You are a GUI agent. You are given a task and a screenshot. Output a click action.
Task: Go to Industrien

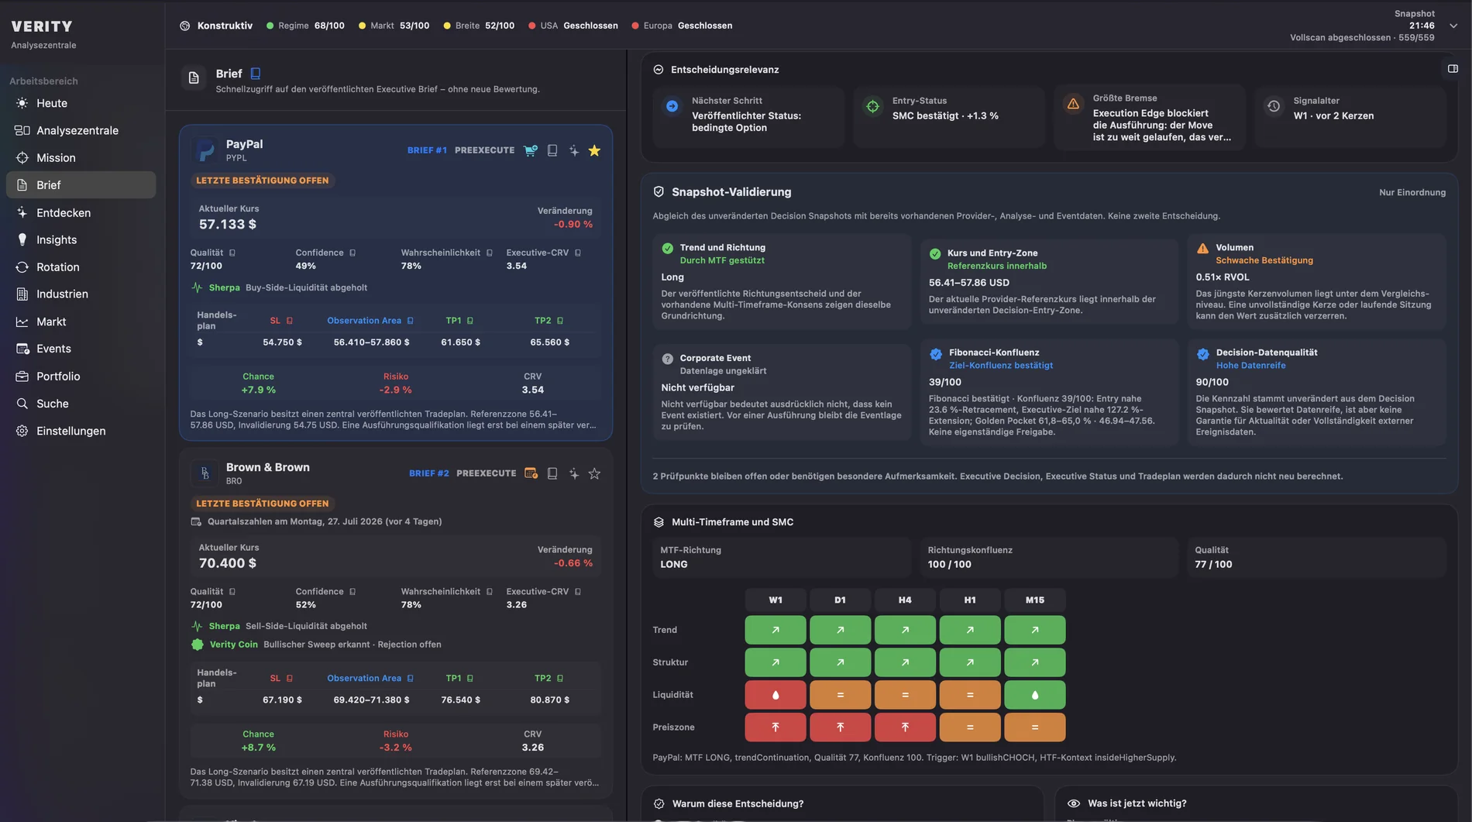pos(81,294)
